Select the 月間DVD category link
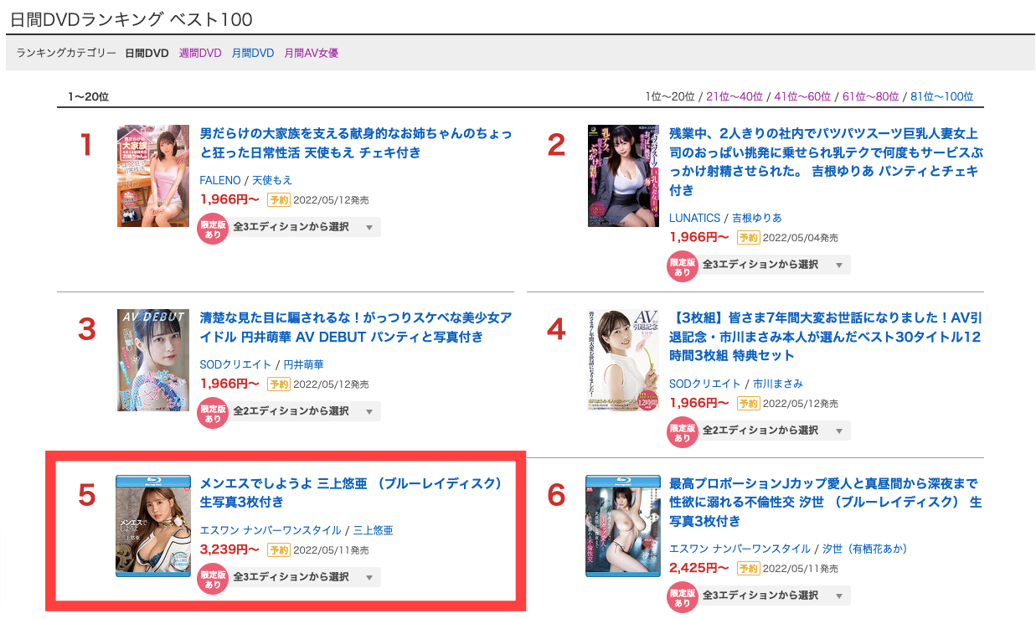The width and height of the screenshot is (1036, 619). pyautogui.click(x=253, y=52)
